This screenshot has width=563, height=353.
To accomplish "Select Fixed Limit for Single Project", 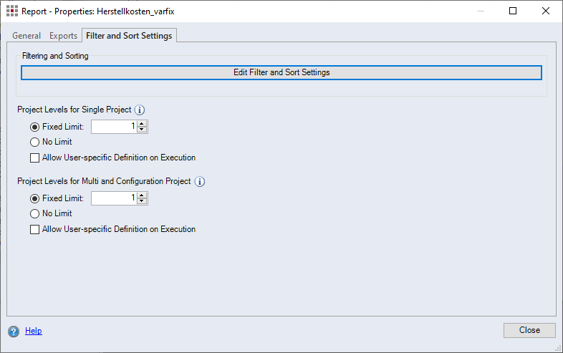I will [34, 127].
